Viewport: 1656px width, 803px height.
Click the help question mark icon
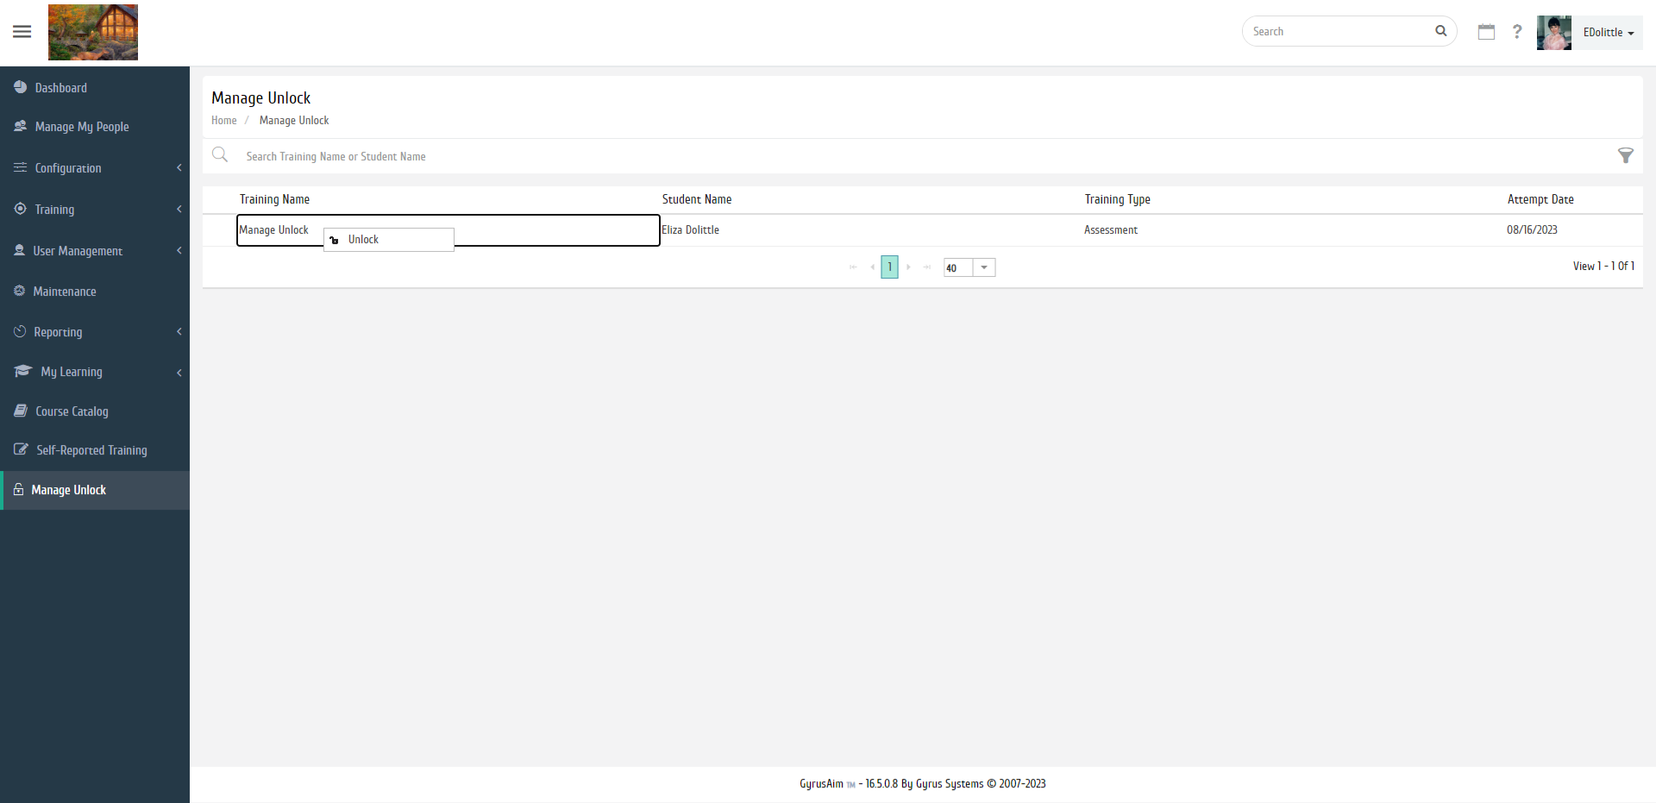[x=1517, y=32]
